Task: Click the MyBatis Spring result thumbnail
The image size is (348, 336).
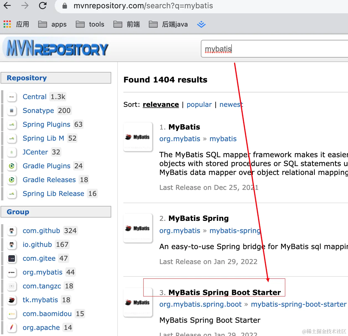Action: [x=138, y=228]
